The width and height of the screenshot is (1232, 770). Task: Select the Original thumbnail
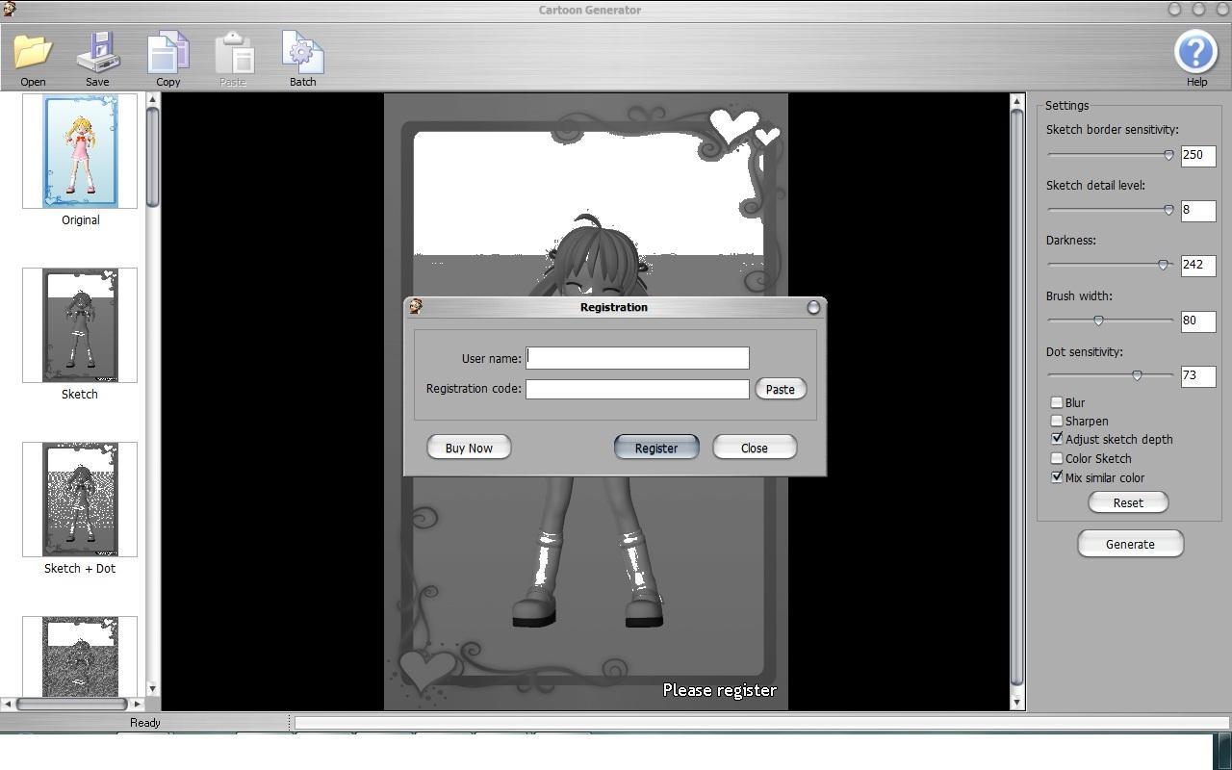pos(80,151)
